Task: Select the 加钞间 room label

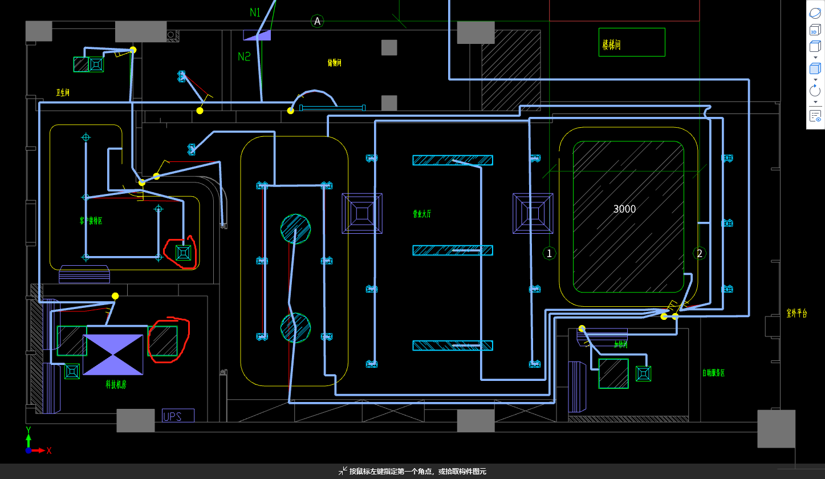Action: pyautogui.click(x=620, y=344)
